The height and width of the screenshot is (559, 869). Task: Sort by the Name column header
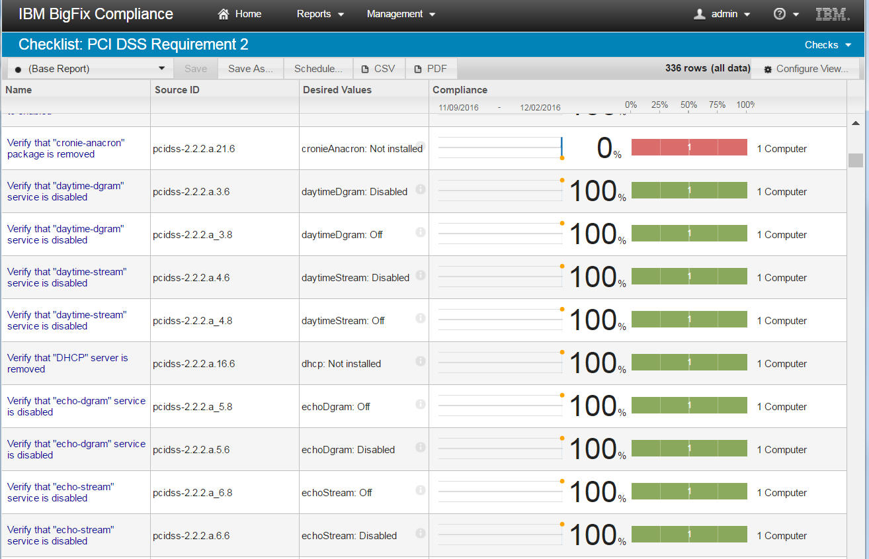tap(19, 90)
